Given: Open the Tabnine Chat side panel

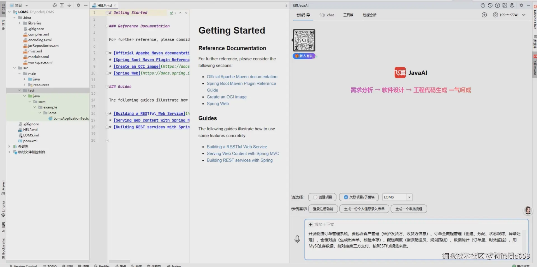Looking at the screenshot, I should [535, 17].
